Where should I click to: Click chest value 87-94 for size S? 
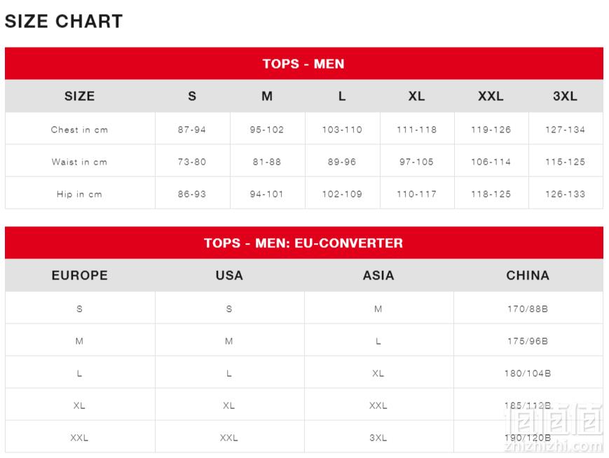(x=192, y=130)
